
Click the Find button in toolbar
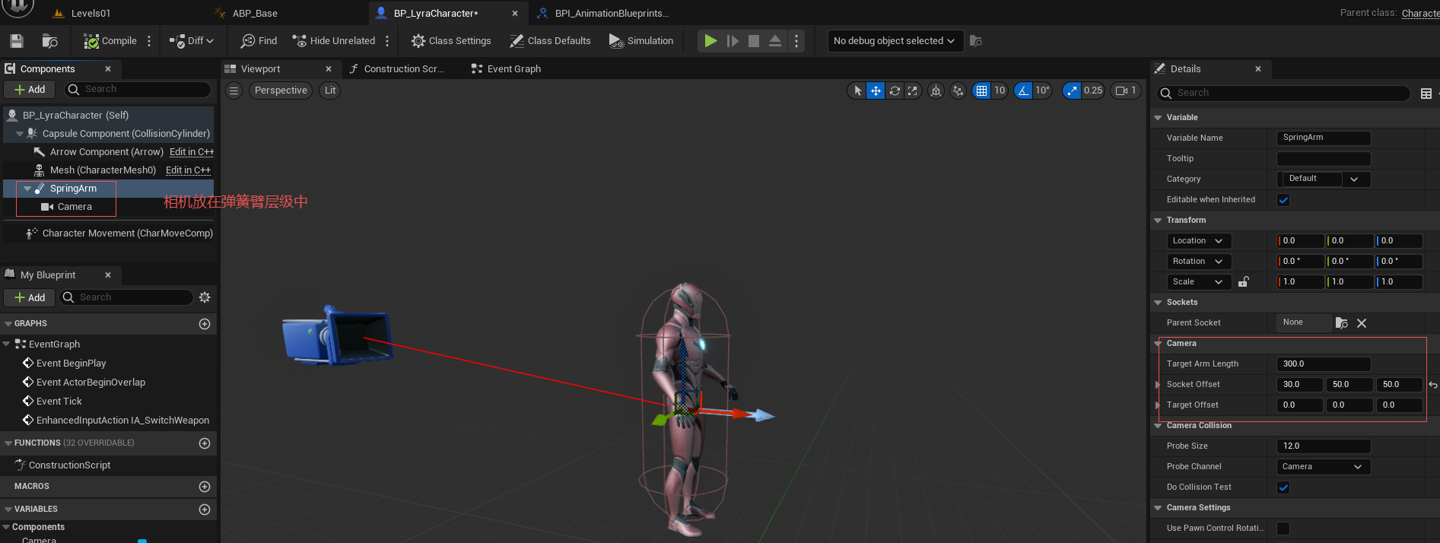point(259,41)
